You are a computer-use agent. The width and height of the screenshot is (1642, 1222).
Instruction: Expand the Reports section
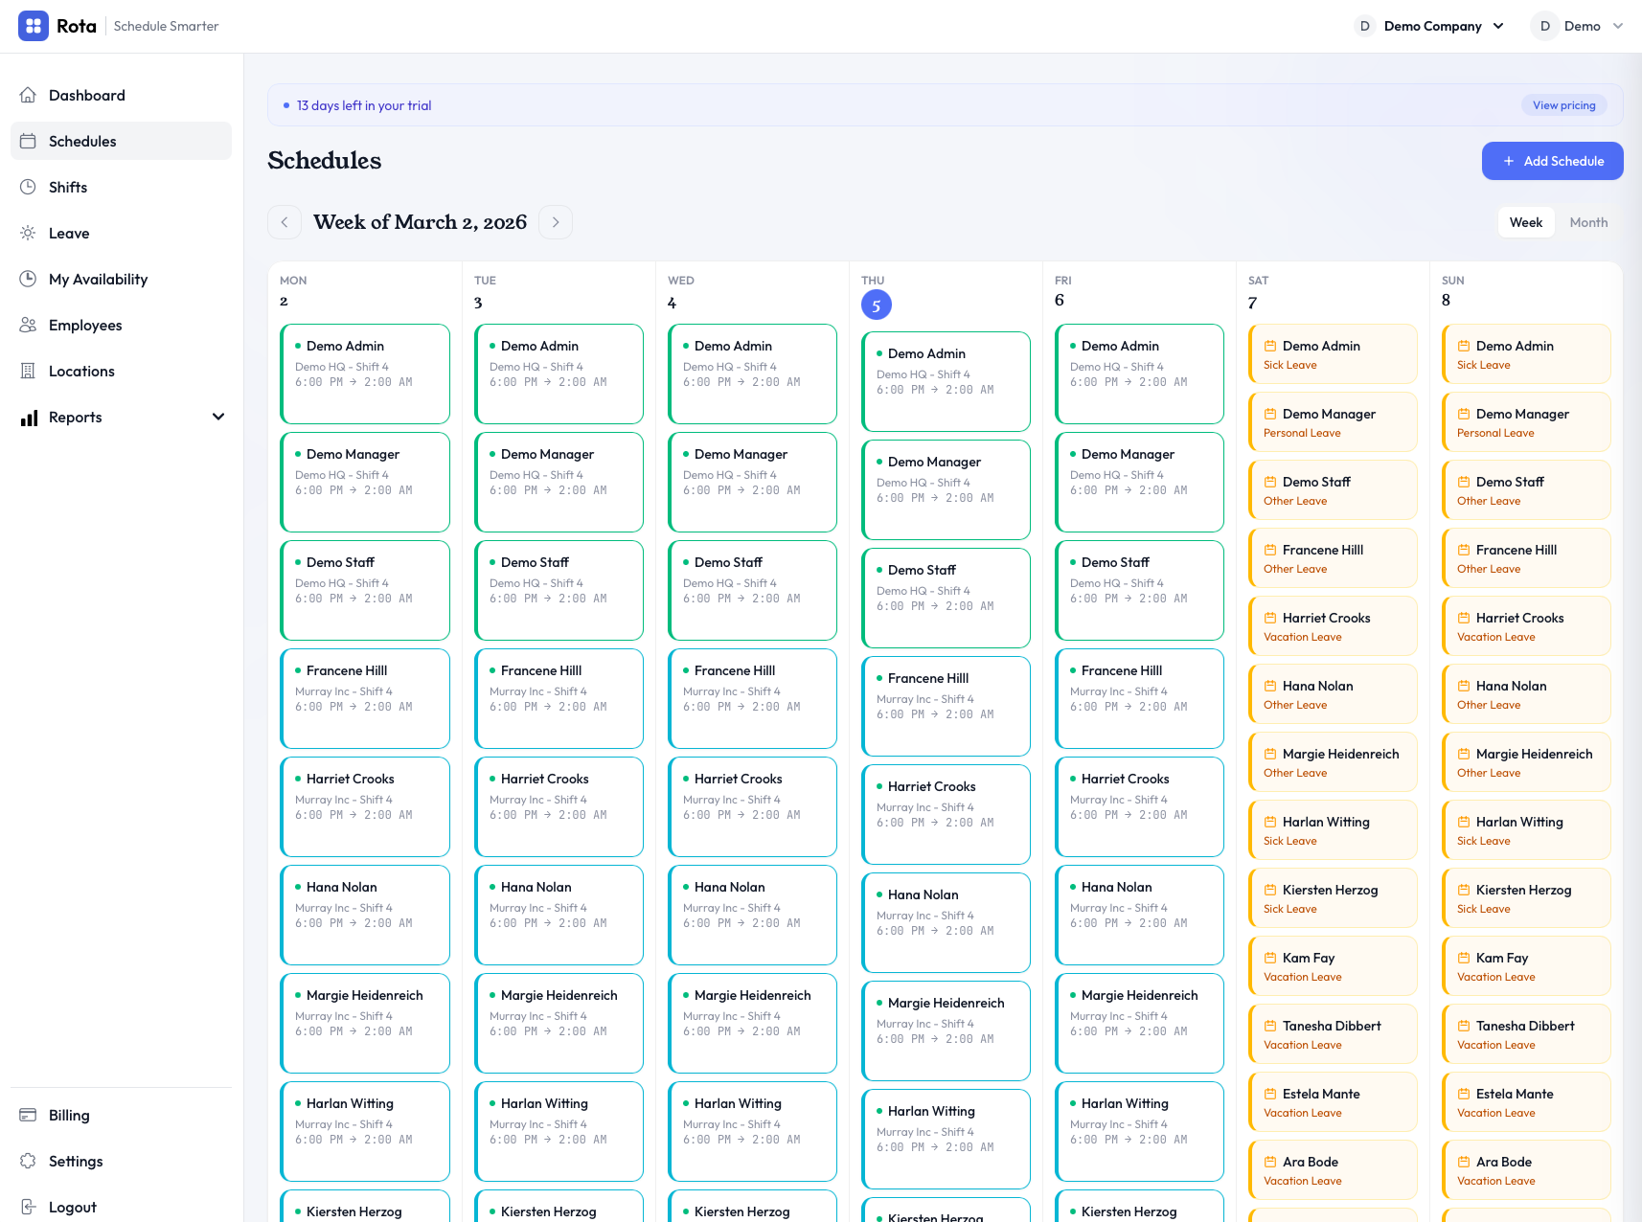click(218, 417)
